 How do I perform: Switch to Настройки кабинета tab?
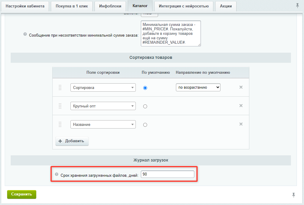(x=25, y=6)
